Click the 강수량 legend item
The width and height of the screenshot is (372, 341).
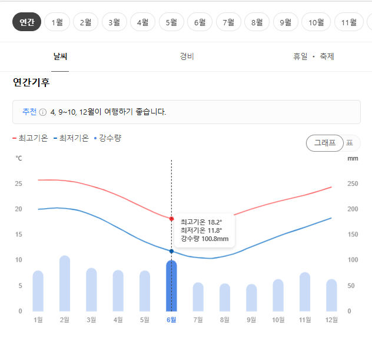coord(108,138)
